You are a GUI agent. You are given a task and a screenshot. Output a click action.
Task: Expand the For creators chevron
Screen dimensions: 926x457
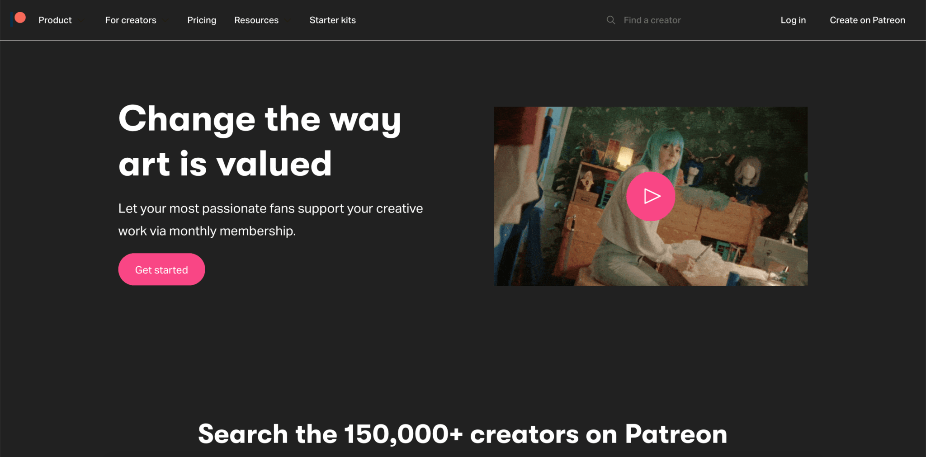click(x=165, y=21)
